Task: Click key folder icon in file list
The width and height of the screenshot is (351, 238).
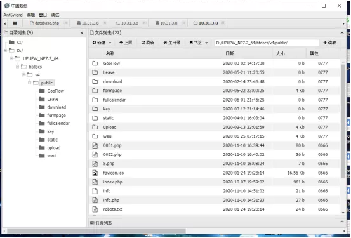Action: 95,109
